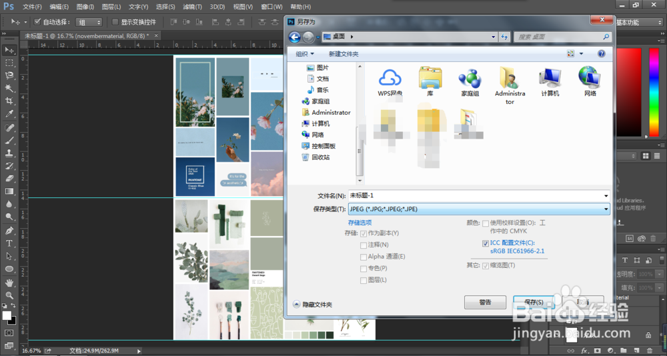The image size is (667, 356).
Task: Select the Hand tool
Action: click(9, 283)
